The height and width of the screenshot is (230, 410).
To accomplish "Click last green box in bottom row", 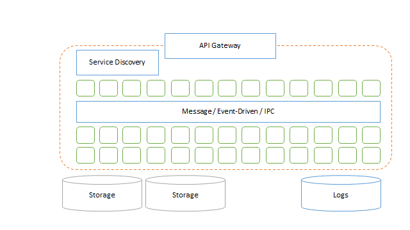I will tap(372, 155).
